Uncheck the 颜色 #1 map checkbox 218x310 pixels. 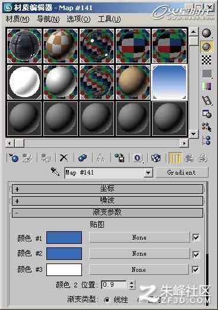[x=196, y=237]
